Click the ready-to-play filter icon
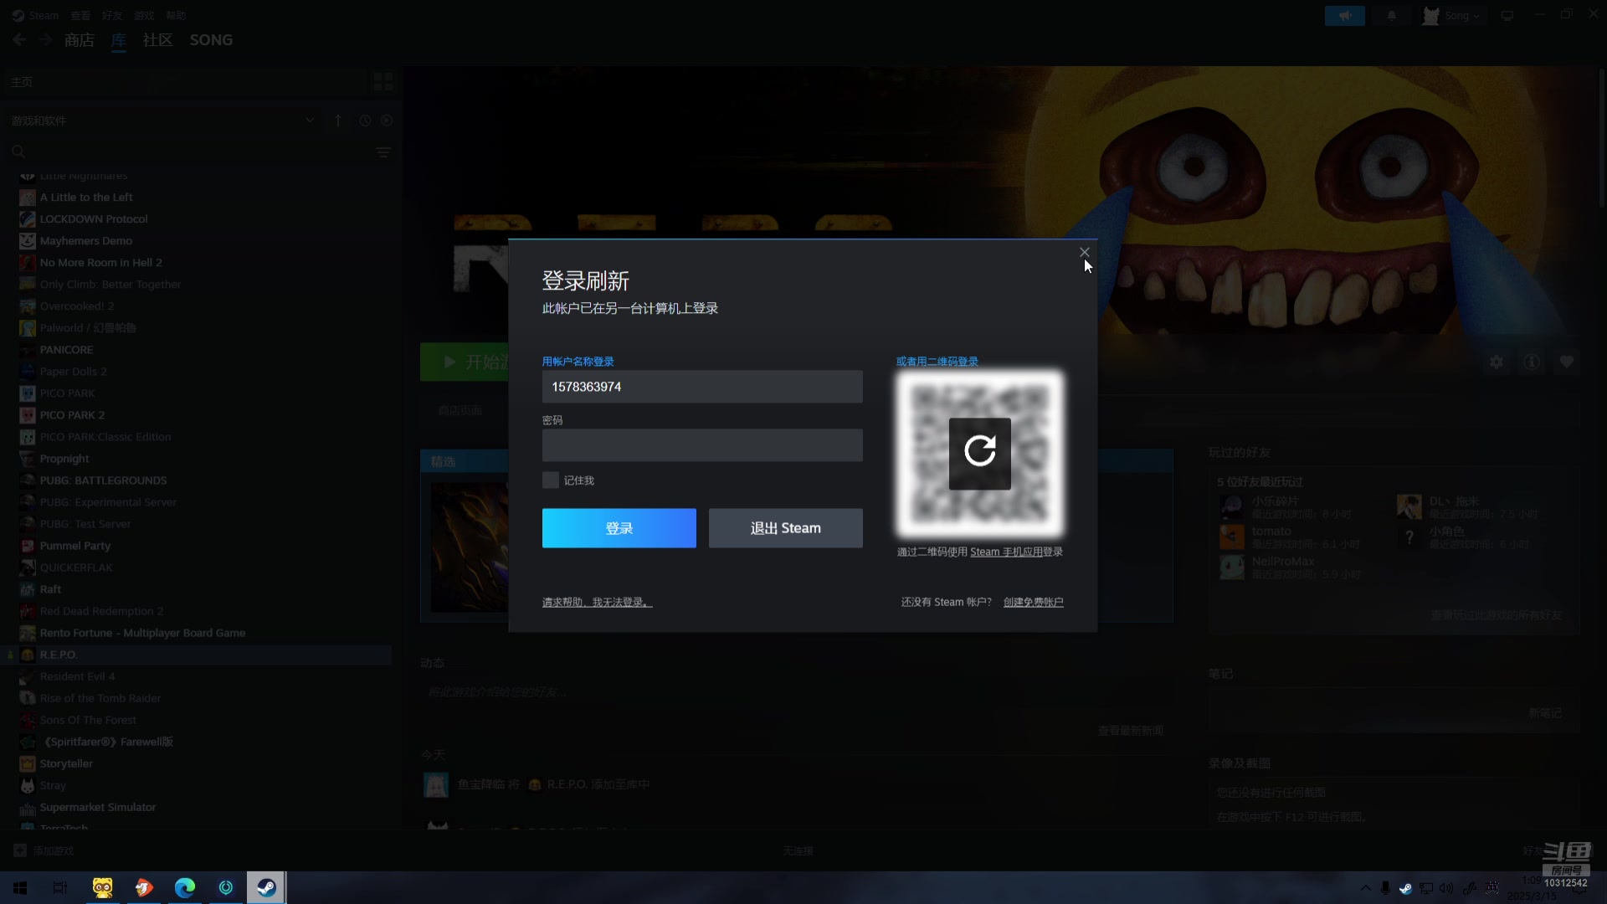1607x904 pixels. click(387, 121)
